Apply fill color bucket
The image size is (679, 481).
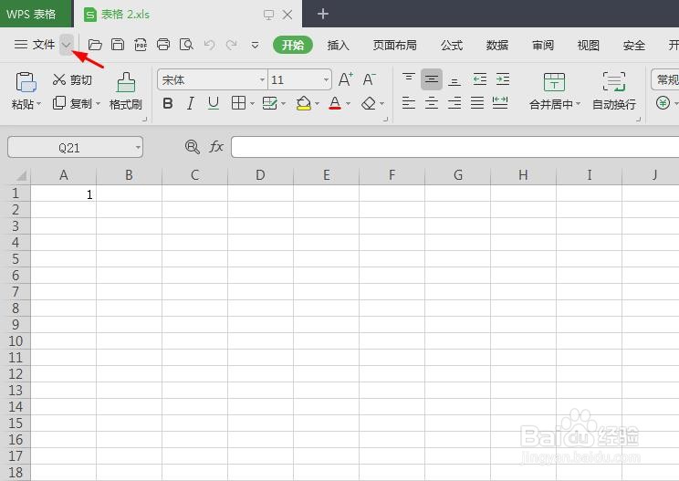tap(304, 103)
